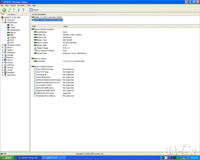This screenshot has width=200, height=160.
Task: Click the Network node icon
Action: 5,58
